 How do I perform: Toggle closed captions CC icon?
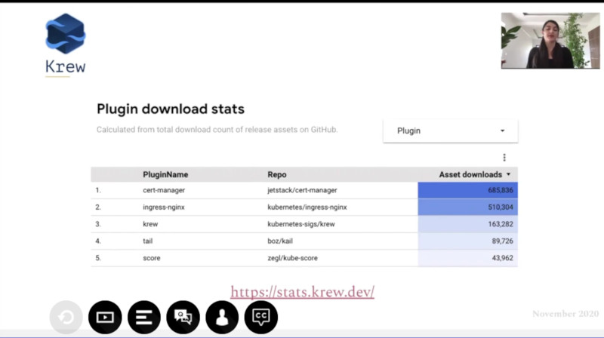tap(260, 317)
